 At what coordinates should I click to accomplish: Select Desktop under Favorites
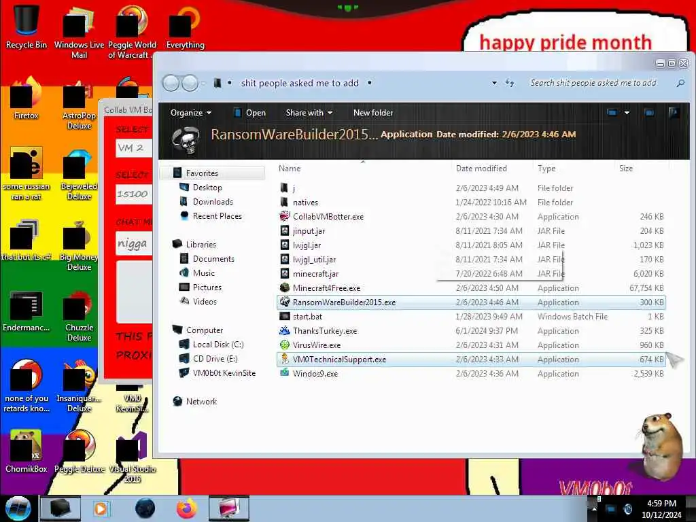(207, 188)
